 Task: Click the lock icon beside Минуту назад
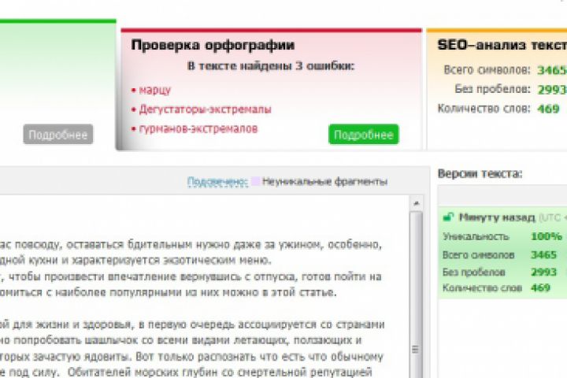point(448,217)
